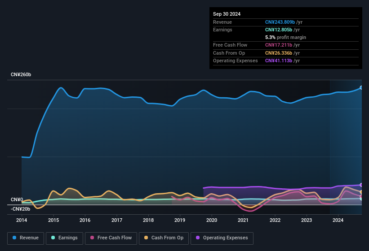Viewport: 369px width, 251px height.
Task: Click the purple Operating Expenses endpoint marker
Action: click(361, 185)
